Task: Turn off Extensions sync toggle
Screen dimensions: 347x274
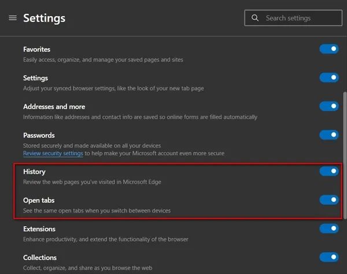Action: 328,228
